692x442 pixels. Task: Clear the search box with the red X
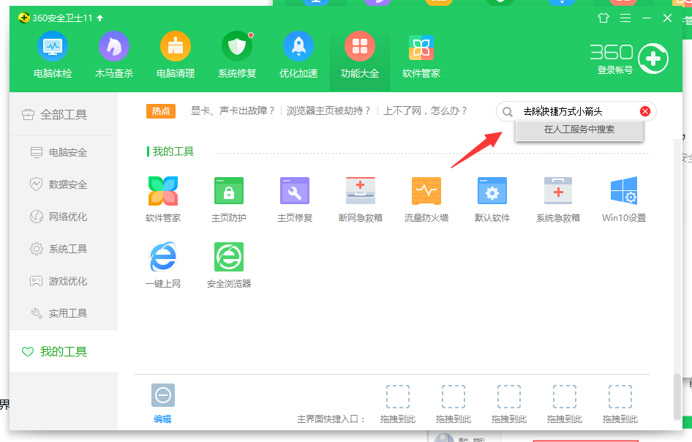coord(644,110)
